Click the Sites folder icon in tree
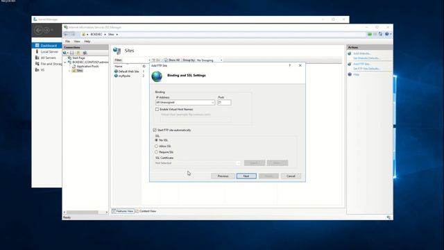 tap(74, 71)
